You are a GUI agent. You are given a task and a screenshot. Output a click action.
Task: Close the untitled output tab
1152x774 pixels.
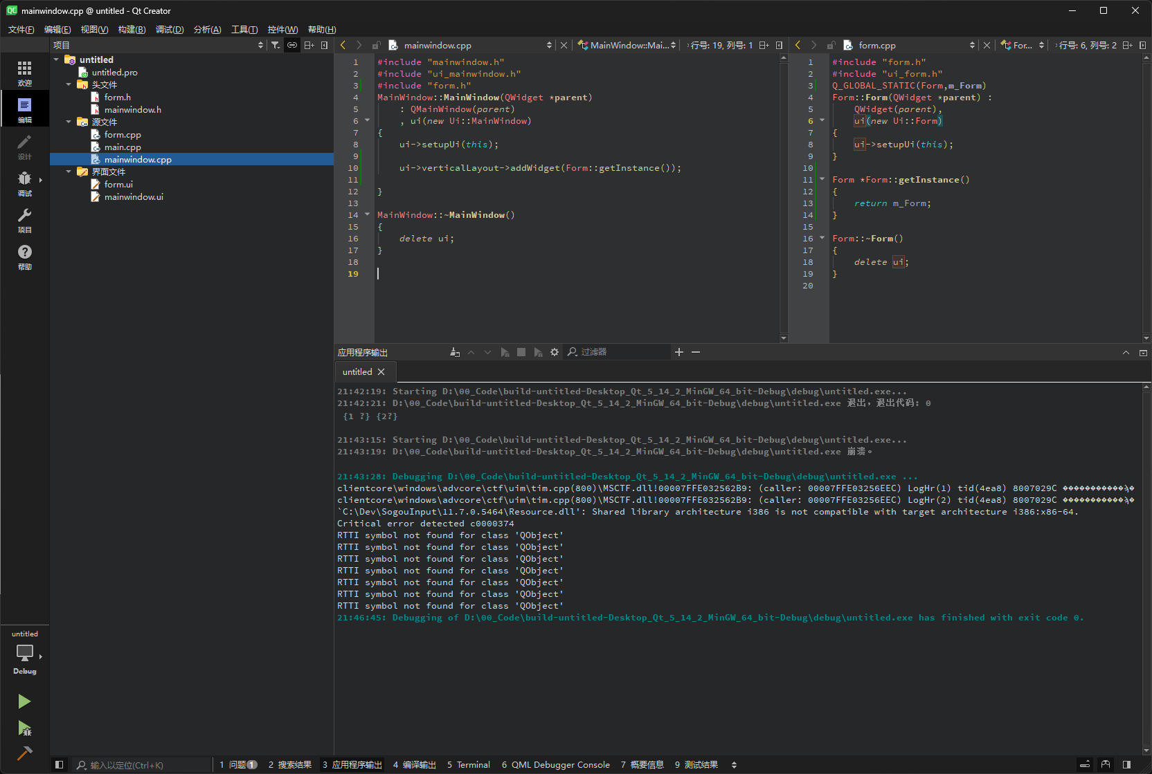(381, 371)
